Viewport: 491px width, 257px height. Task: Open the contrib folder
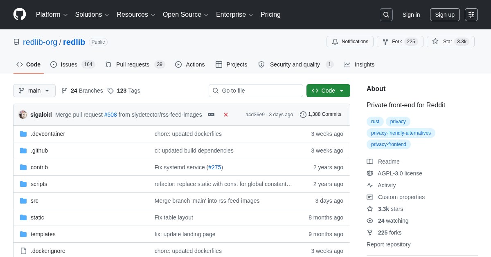point(39,167)
